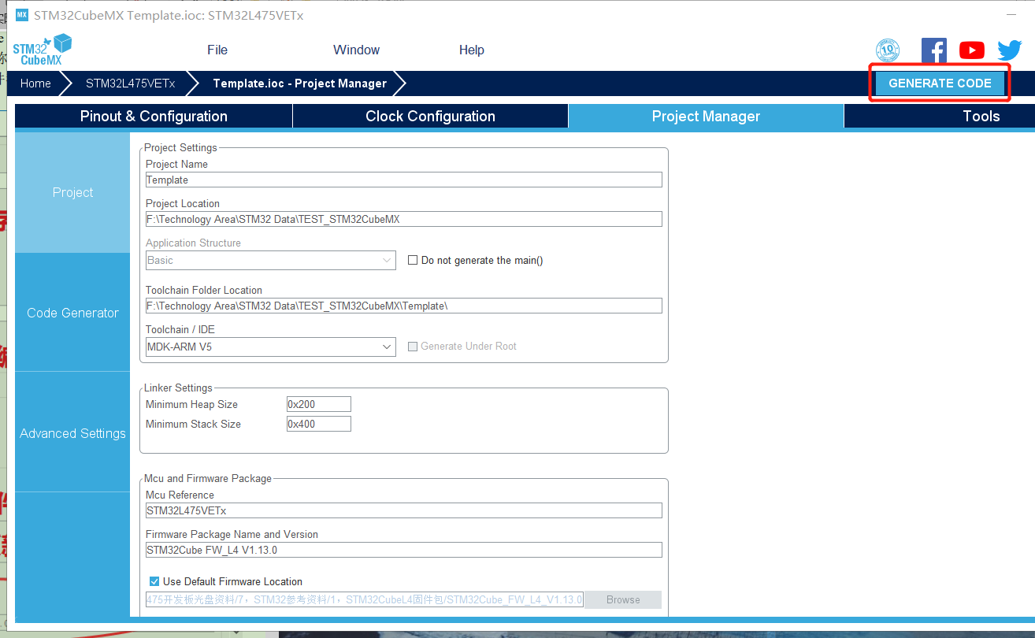Select the Project Manager tab
Viewport: 1035px width, 638px height.
point(706,116)
